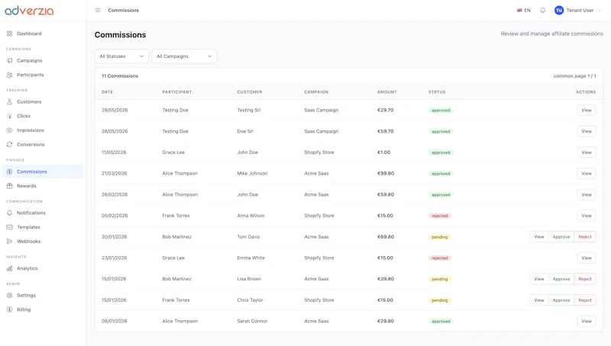Approve the Chris Taylor pending commission
Screen dimensions: 611x346
tap(561, 300)
